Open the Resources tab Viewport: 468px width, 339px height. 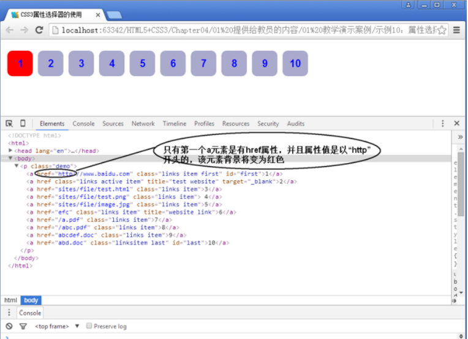point(235,124)
